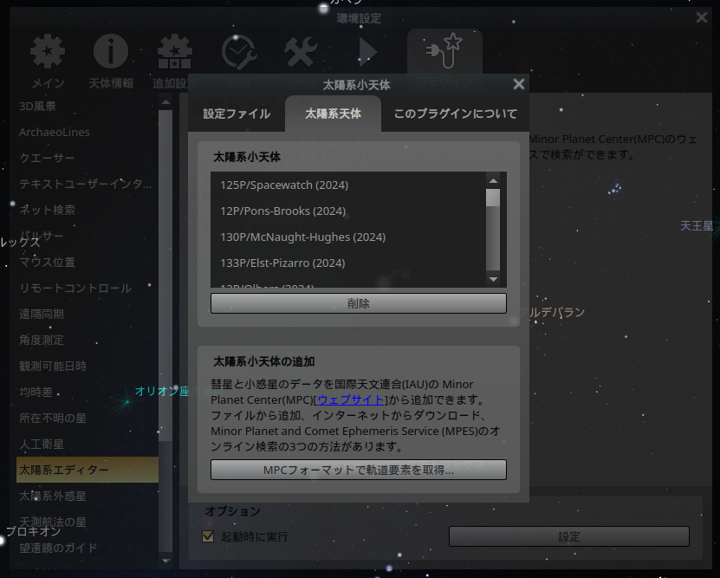Viewport: 720px width, 578px height.
Task: Open the scripts play-arrow icon tab
Action: tap(367, 51)
